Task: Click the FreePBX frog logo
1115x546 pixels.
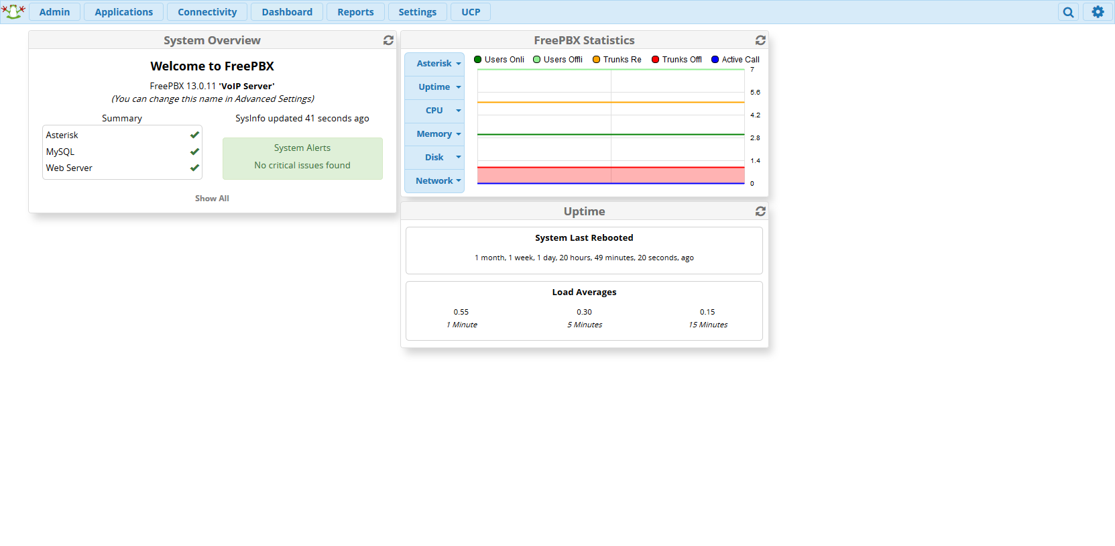Action: point(13,11)
